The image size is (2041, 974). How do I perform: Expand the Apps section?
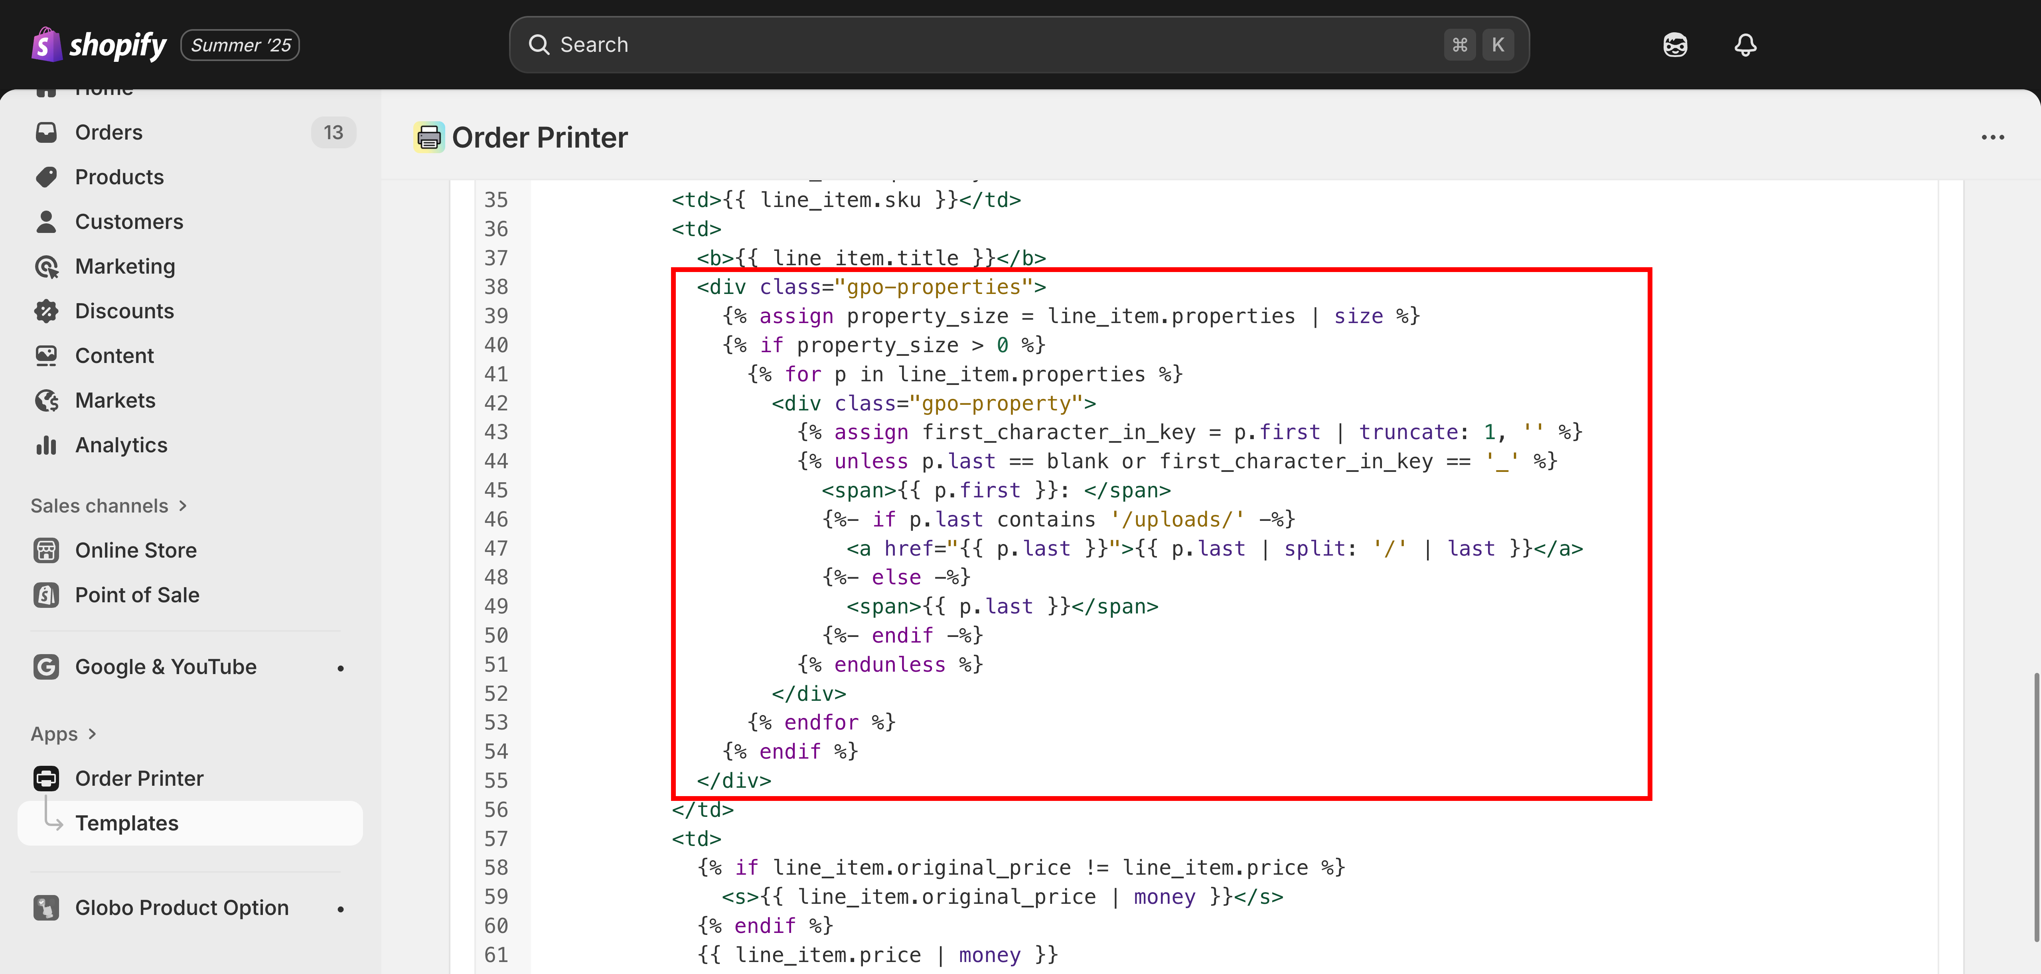pyautogui.click(x=63, y=734)
